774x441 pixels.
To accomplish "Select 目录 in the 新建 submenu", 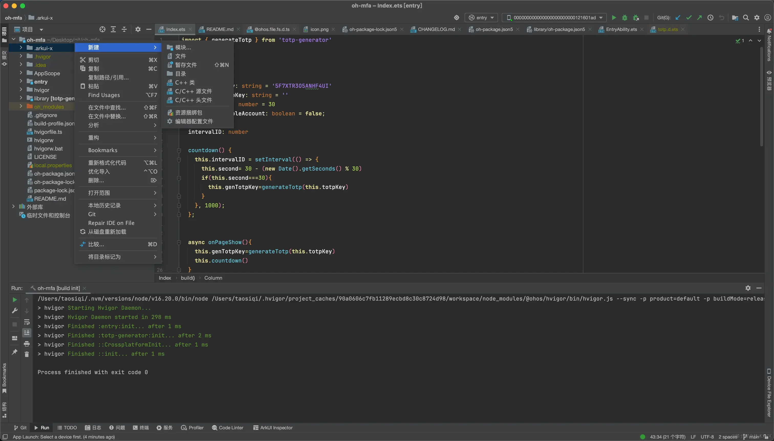I will pos(198,74).
